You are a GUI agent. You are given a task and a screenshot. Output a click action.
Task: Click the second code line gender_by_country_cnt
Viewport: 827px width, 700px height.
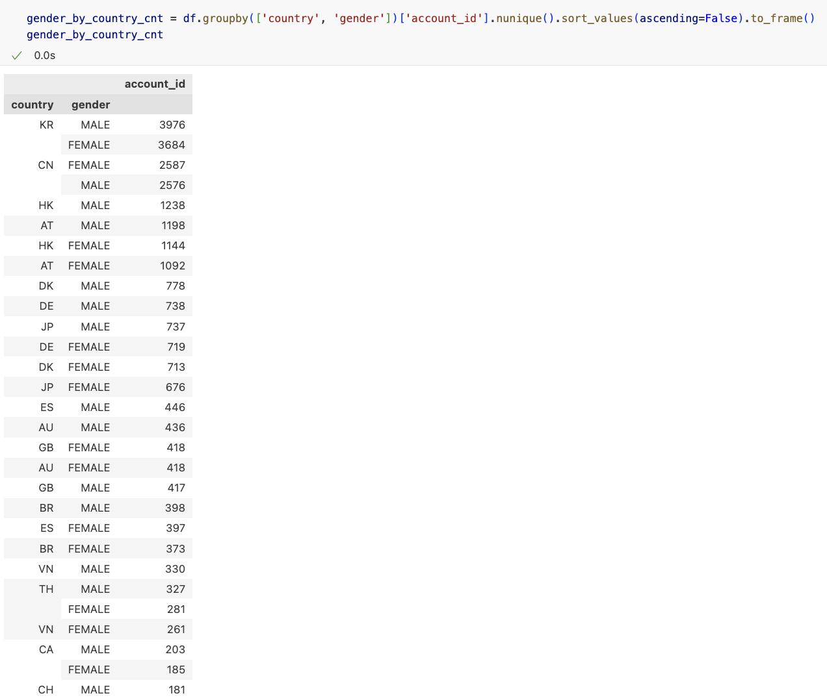point(95,34)
